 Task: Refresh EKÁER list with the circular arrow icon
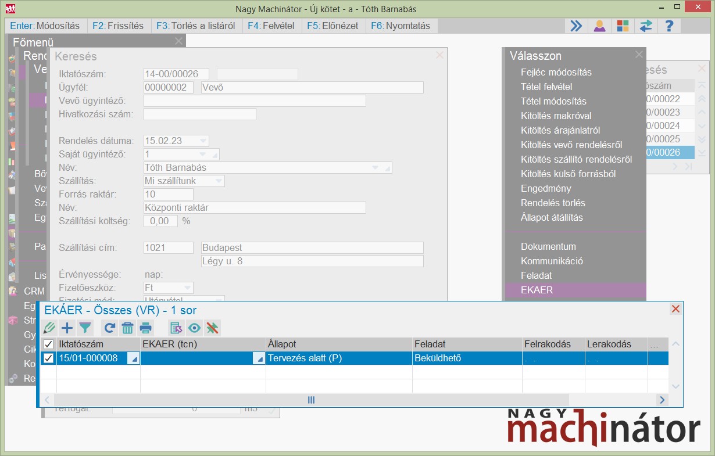(109, 328)
